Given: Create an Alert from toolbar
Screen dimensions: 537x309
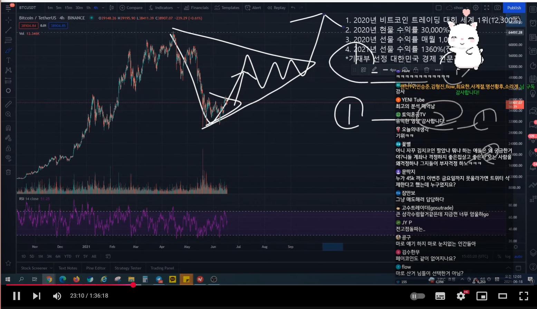Looking at the screenshot, I should click(x=253, y=8).
